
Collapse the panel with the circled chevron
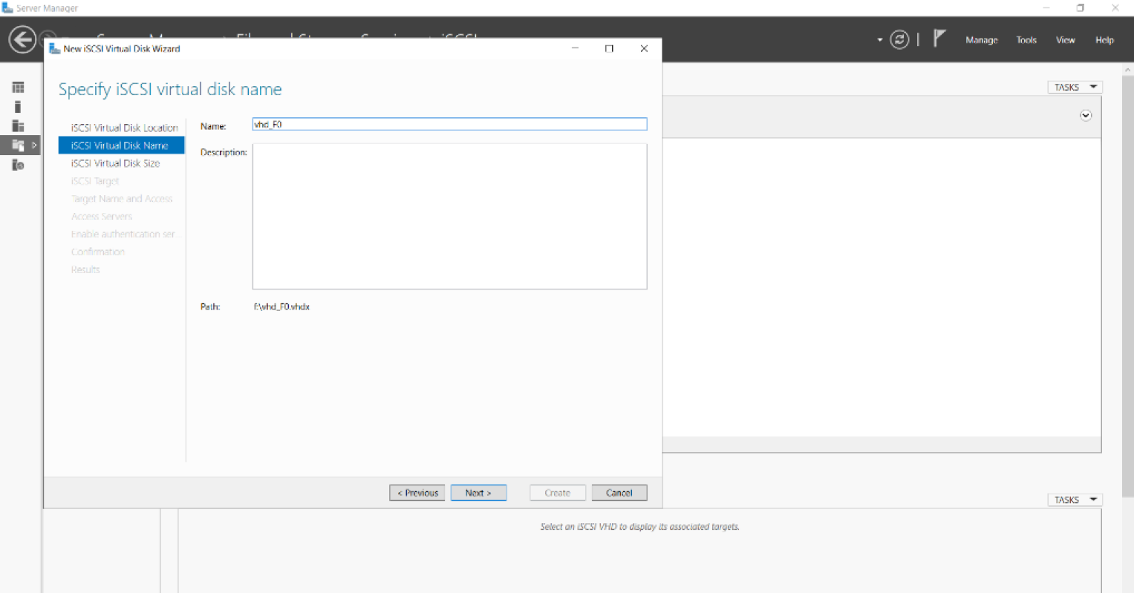1086,116
